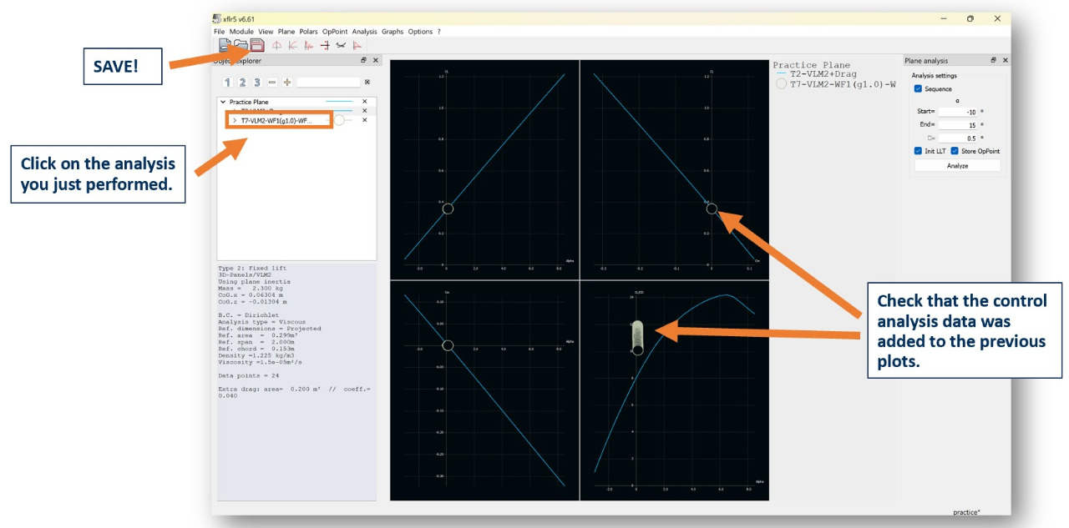Click the number 1 button in Object Explorer
This screenshot has height=528, width=1069.
pos(227,82)
